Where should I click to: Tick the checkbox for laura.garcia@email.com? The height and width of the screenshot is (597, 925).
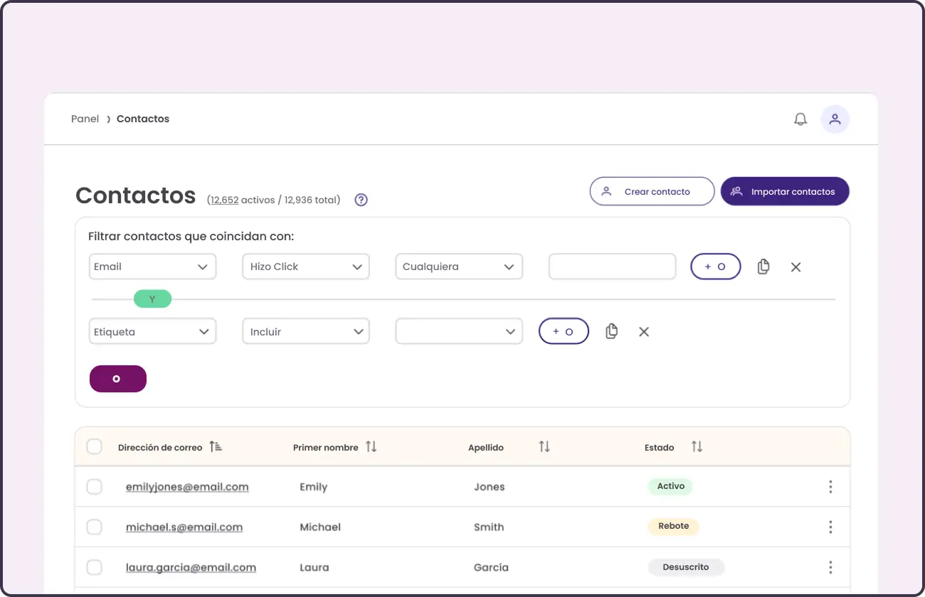[x=94, y=567]
